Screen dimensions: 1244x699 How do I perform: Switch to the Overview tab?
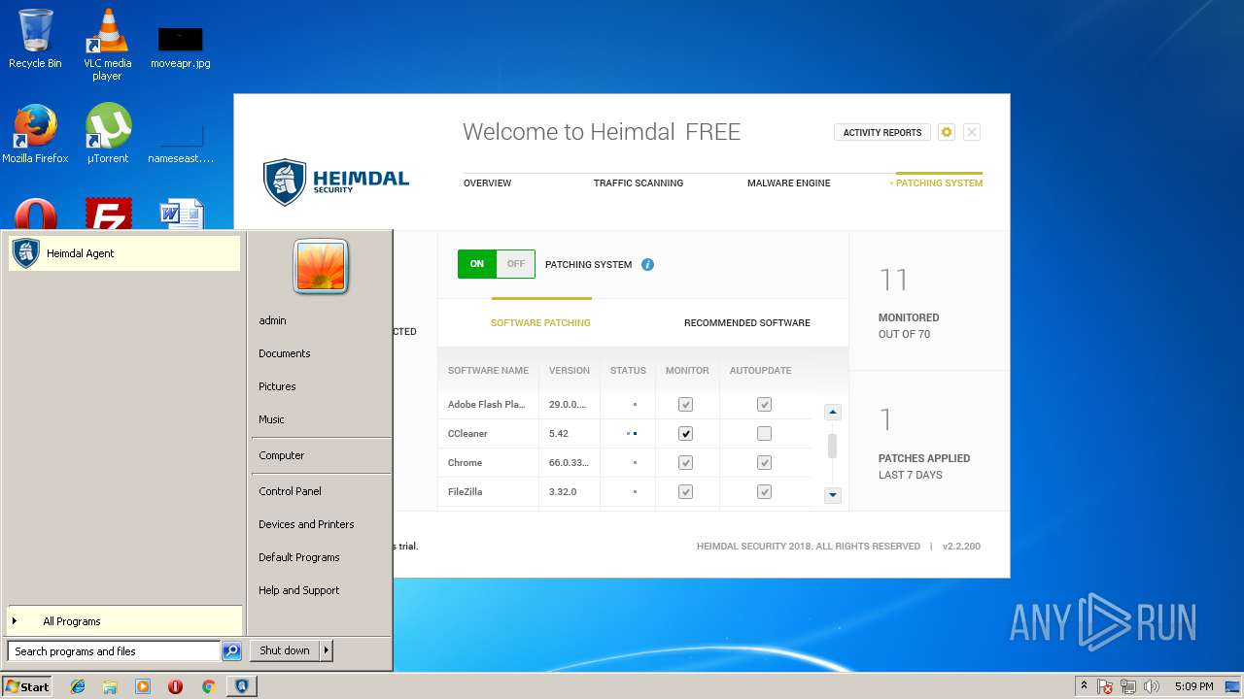[487, 183]
